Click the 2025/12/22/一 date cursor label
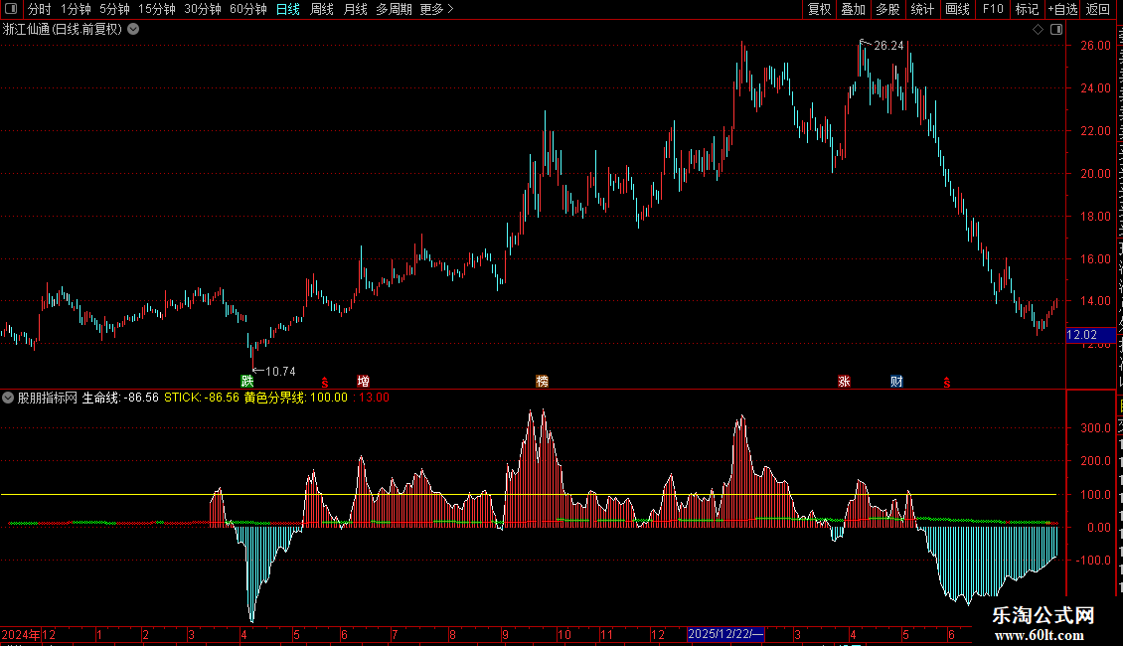 click(x=725, y=634)
